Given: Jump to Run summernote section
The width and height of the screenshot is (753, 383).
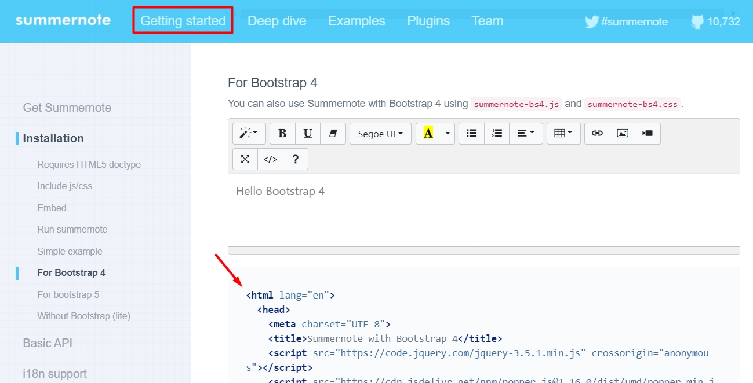Looking at the screenshot, I should click(x=72, y=230).
